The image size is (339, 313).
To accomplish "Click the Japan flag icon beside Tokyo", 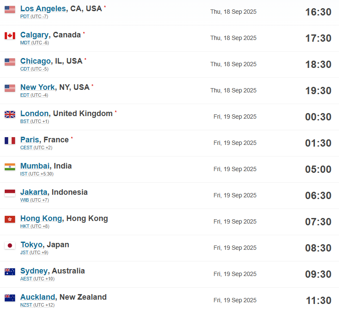I will (10, 245).
